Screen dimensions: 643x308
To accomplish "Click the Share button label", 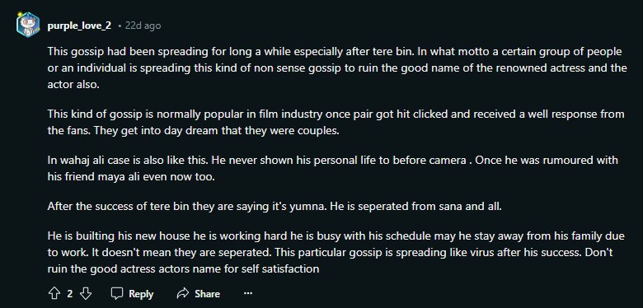I will (207, 294).
